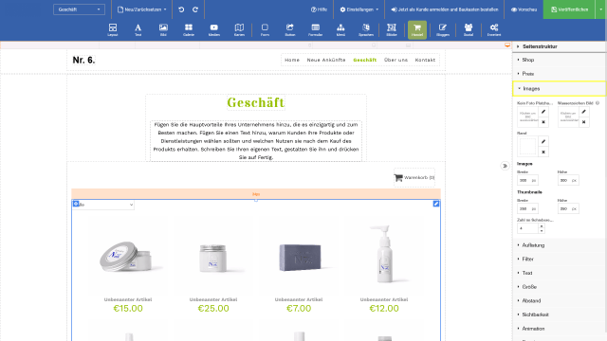Expand the Auflistung section
This screenshot has height=341, width=607.
tap(559, 245)
